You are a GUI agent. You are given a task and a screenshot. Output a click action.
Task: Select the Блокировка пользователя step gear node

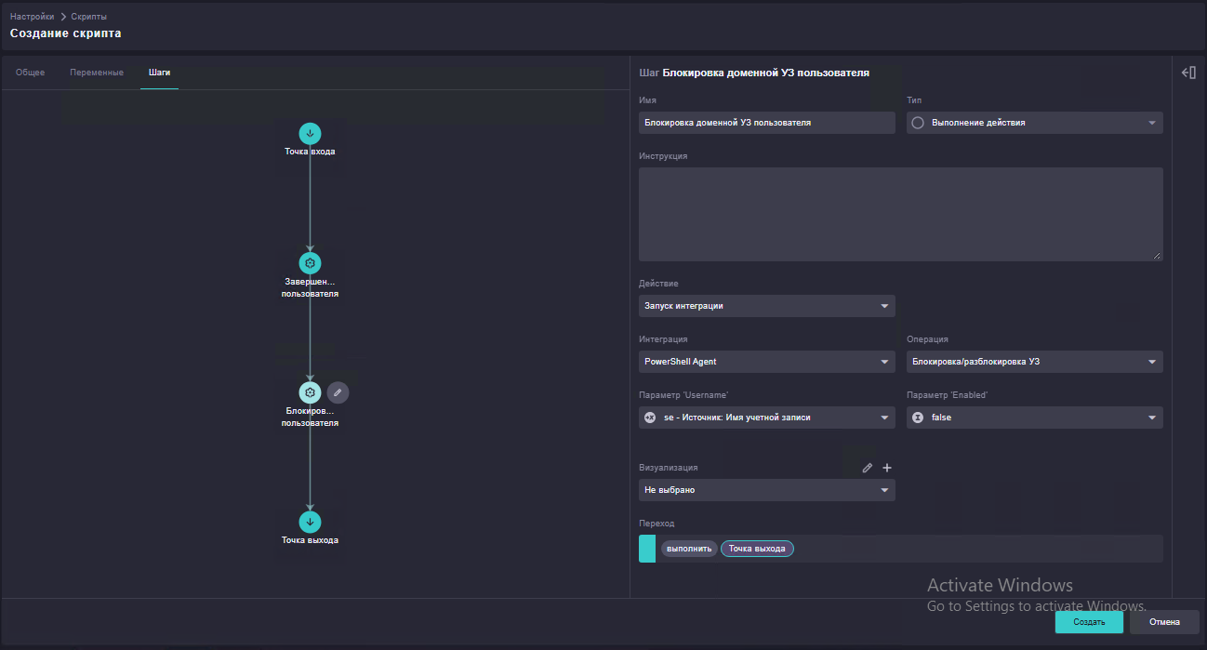[x=310, y=392]
